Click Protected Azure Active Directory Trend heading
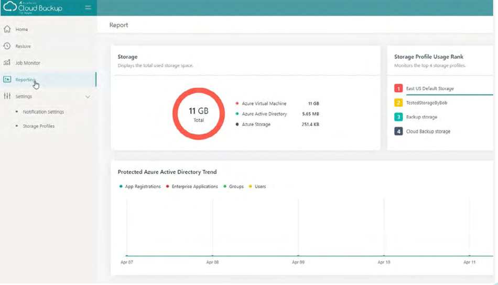Image resolution: width=498 pixels, height=285 pixels. [x=167, y=172]
